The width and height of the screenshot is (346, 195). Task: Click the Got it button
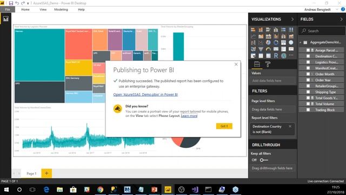tap(224, 126)
